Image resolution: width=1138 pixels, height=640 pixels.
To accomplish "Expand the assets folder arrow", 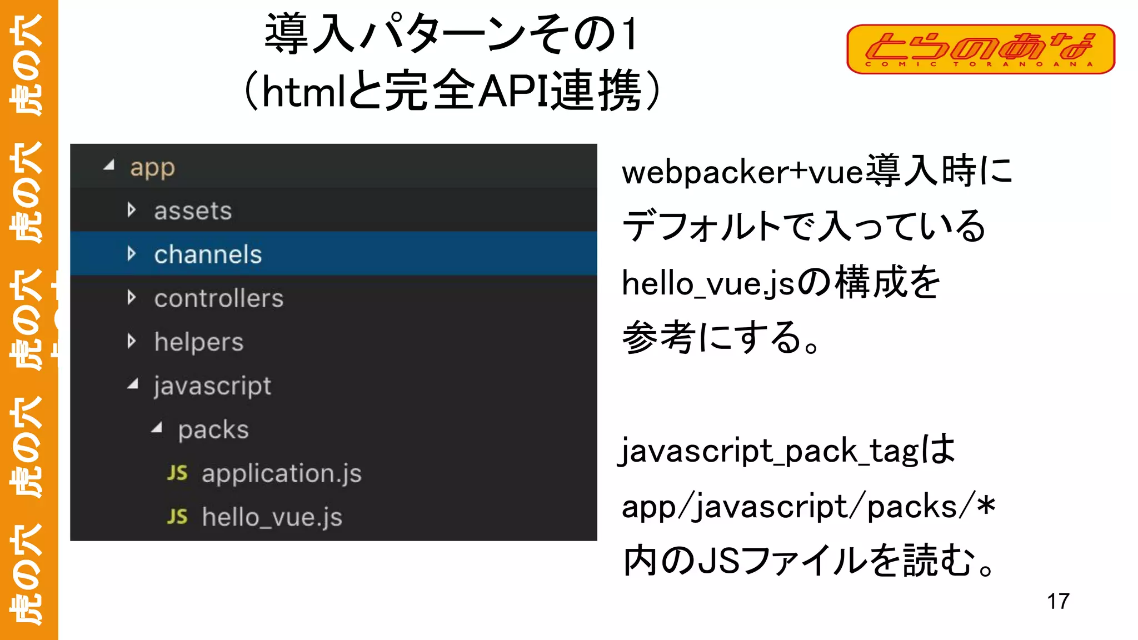I will click(x=132, y=210).
